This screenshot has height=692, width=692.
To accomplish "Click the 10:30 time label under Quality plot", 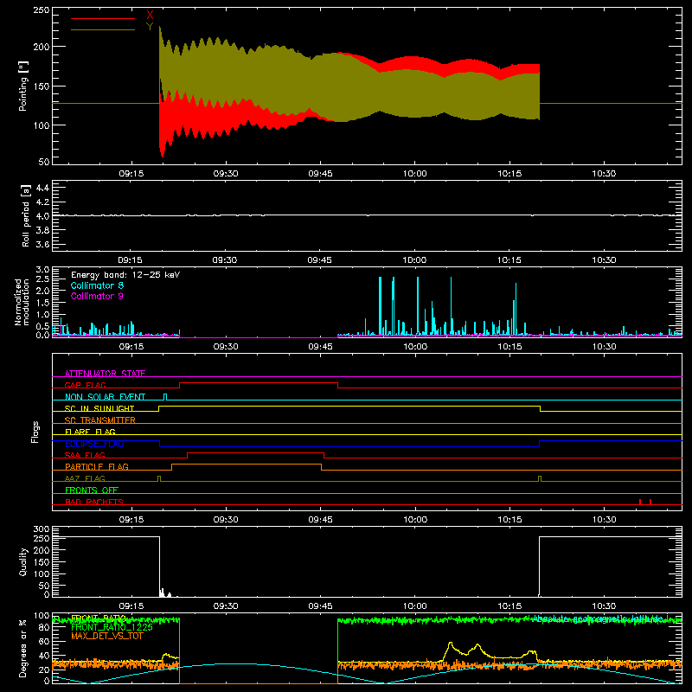I will 604,606.
